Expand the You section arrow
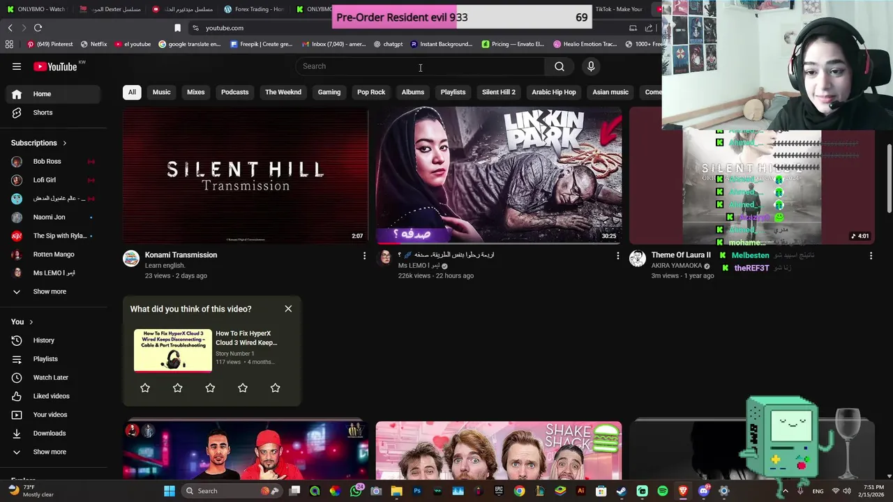The width and height of the screenshot is (893, 502). point(31,322)
